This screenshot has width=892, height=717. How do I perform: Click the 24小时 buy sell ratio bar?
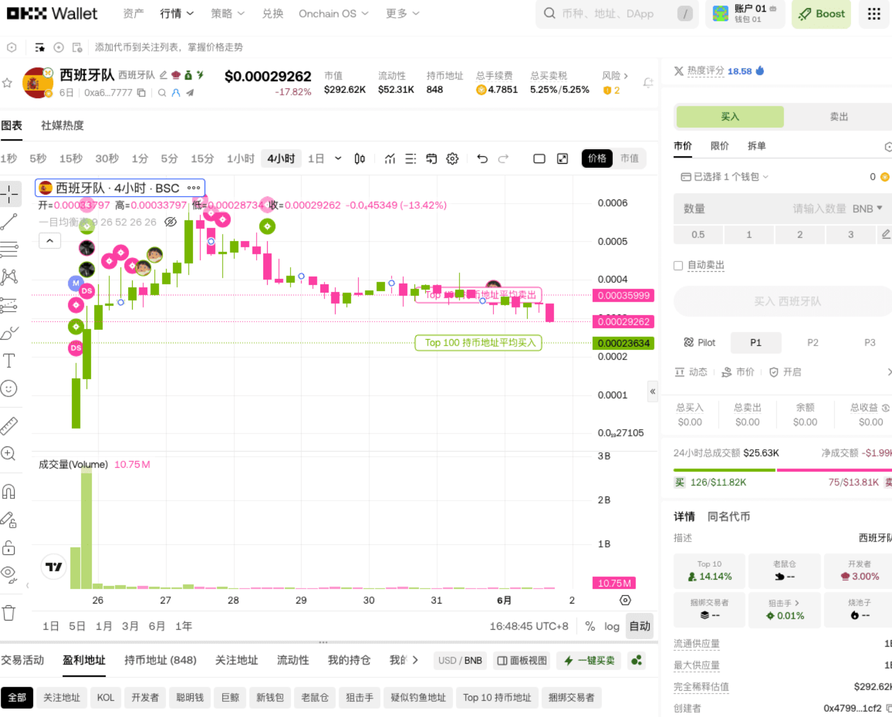point(783,470)
